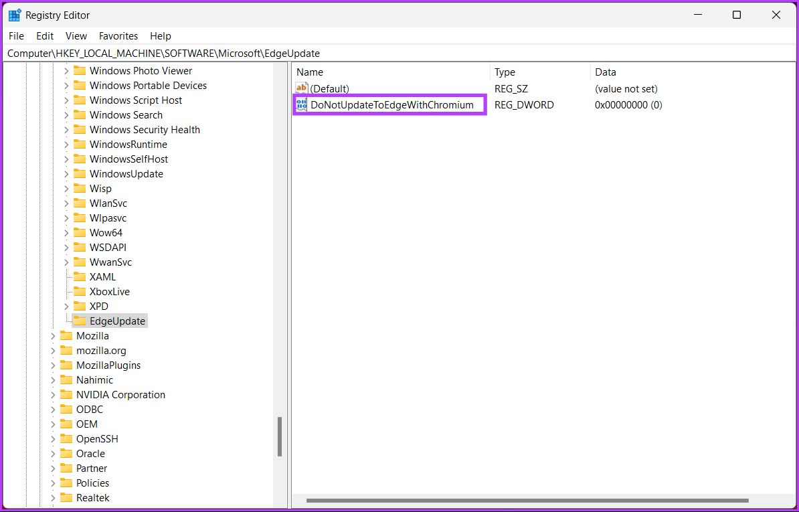Expand the Windows Search key

pyautogui.click(x=66, y=115)
